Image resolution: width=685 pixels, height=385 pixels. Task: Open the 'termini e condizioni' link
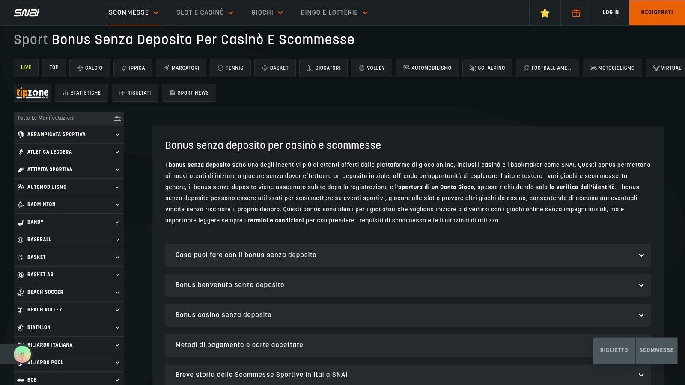[276, 220]
